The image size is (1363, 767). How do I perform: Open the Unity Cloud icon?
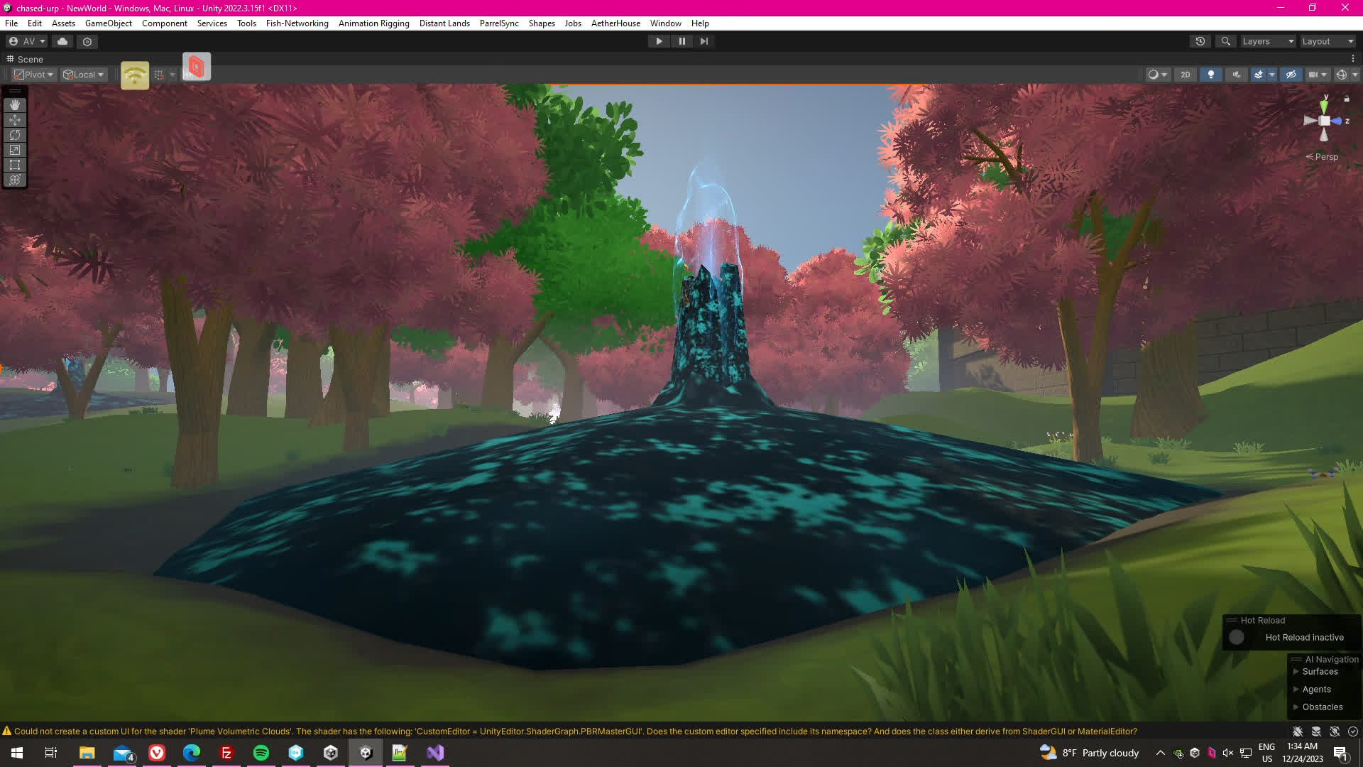tap(62, 41)
